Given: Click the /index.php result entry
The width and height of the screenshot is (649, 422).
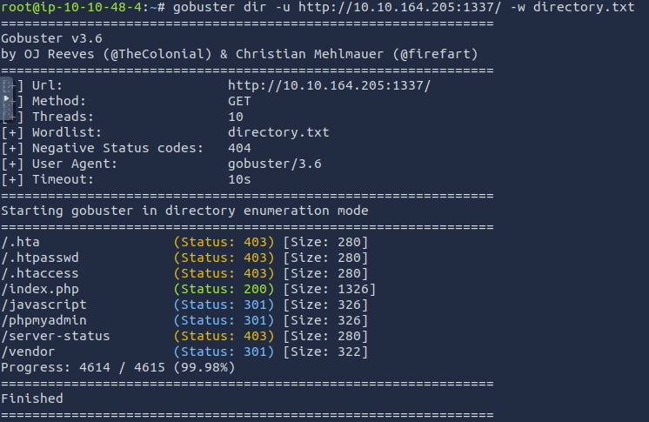Looking at the screenshot, I should (40, 289).
